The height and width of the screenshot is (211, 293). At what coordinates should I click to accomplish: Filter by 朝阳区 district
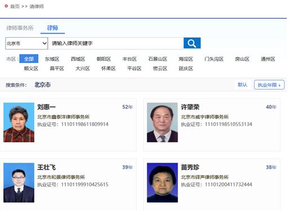click(x=104, y=59)
